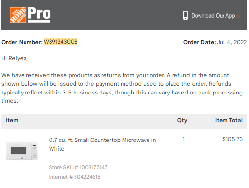The image size is (249, 188).
Task: Click the Qty column header
Action: [x=182, y=120]
